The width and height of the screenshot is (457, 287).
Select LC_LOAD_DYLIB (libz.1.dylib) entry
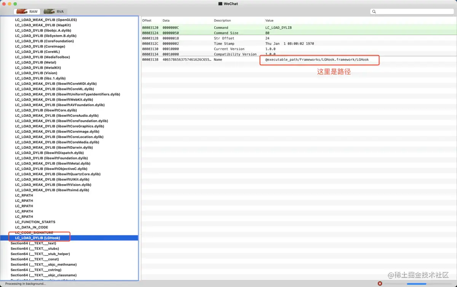point(40,78)
